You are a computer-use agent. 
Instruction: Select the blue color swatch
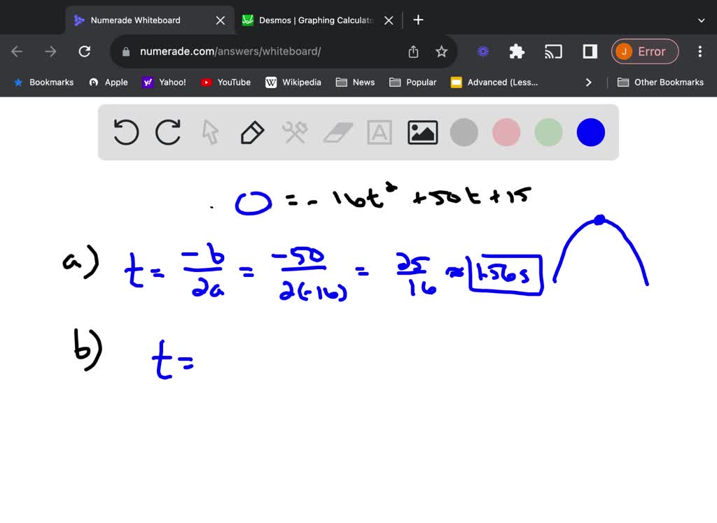tap(590, 132)
